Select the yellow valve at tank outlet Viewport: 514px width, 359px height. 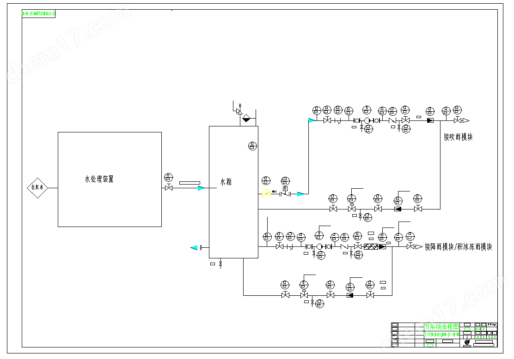pyautogui.click(x=267, y=194)
